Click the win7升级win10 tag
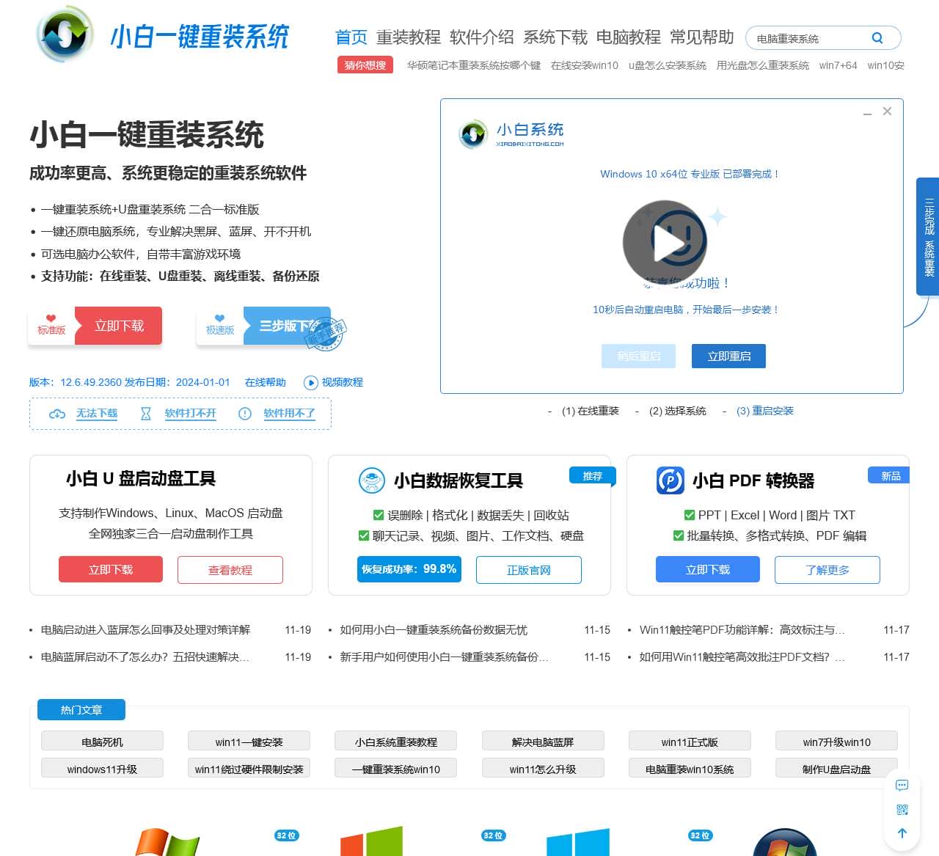Screen dimensions: 939x856 pos(836,742)
